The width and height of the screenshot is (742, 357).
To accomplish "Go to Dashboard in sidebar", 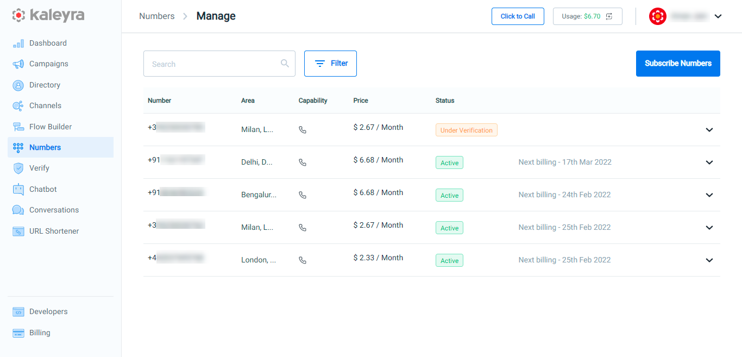I will tap(60, 43).
